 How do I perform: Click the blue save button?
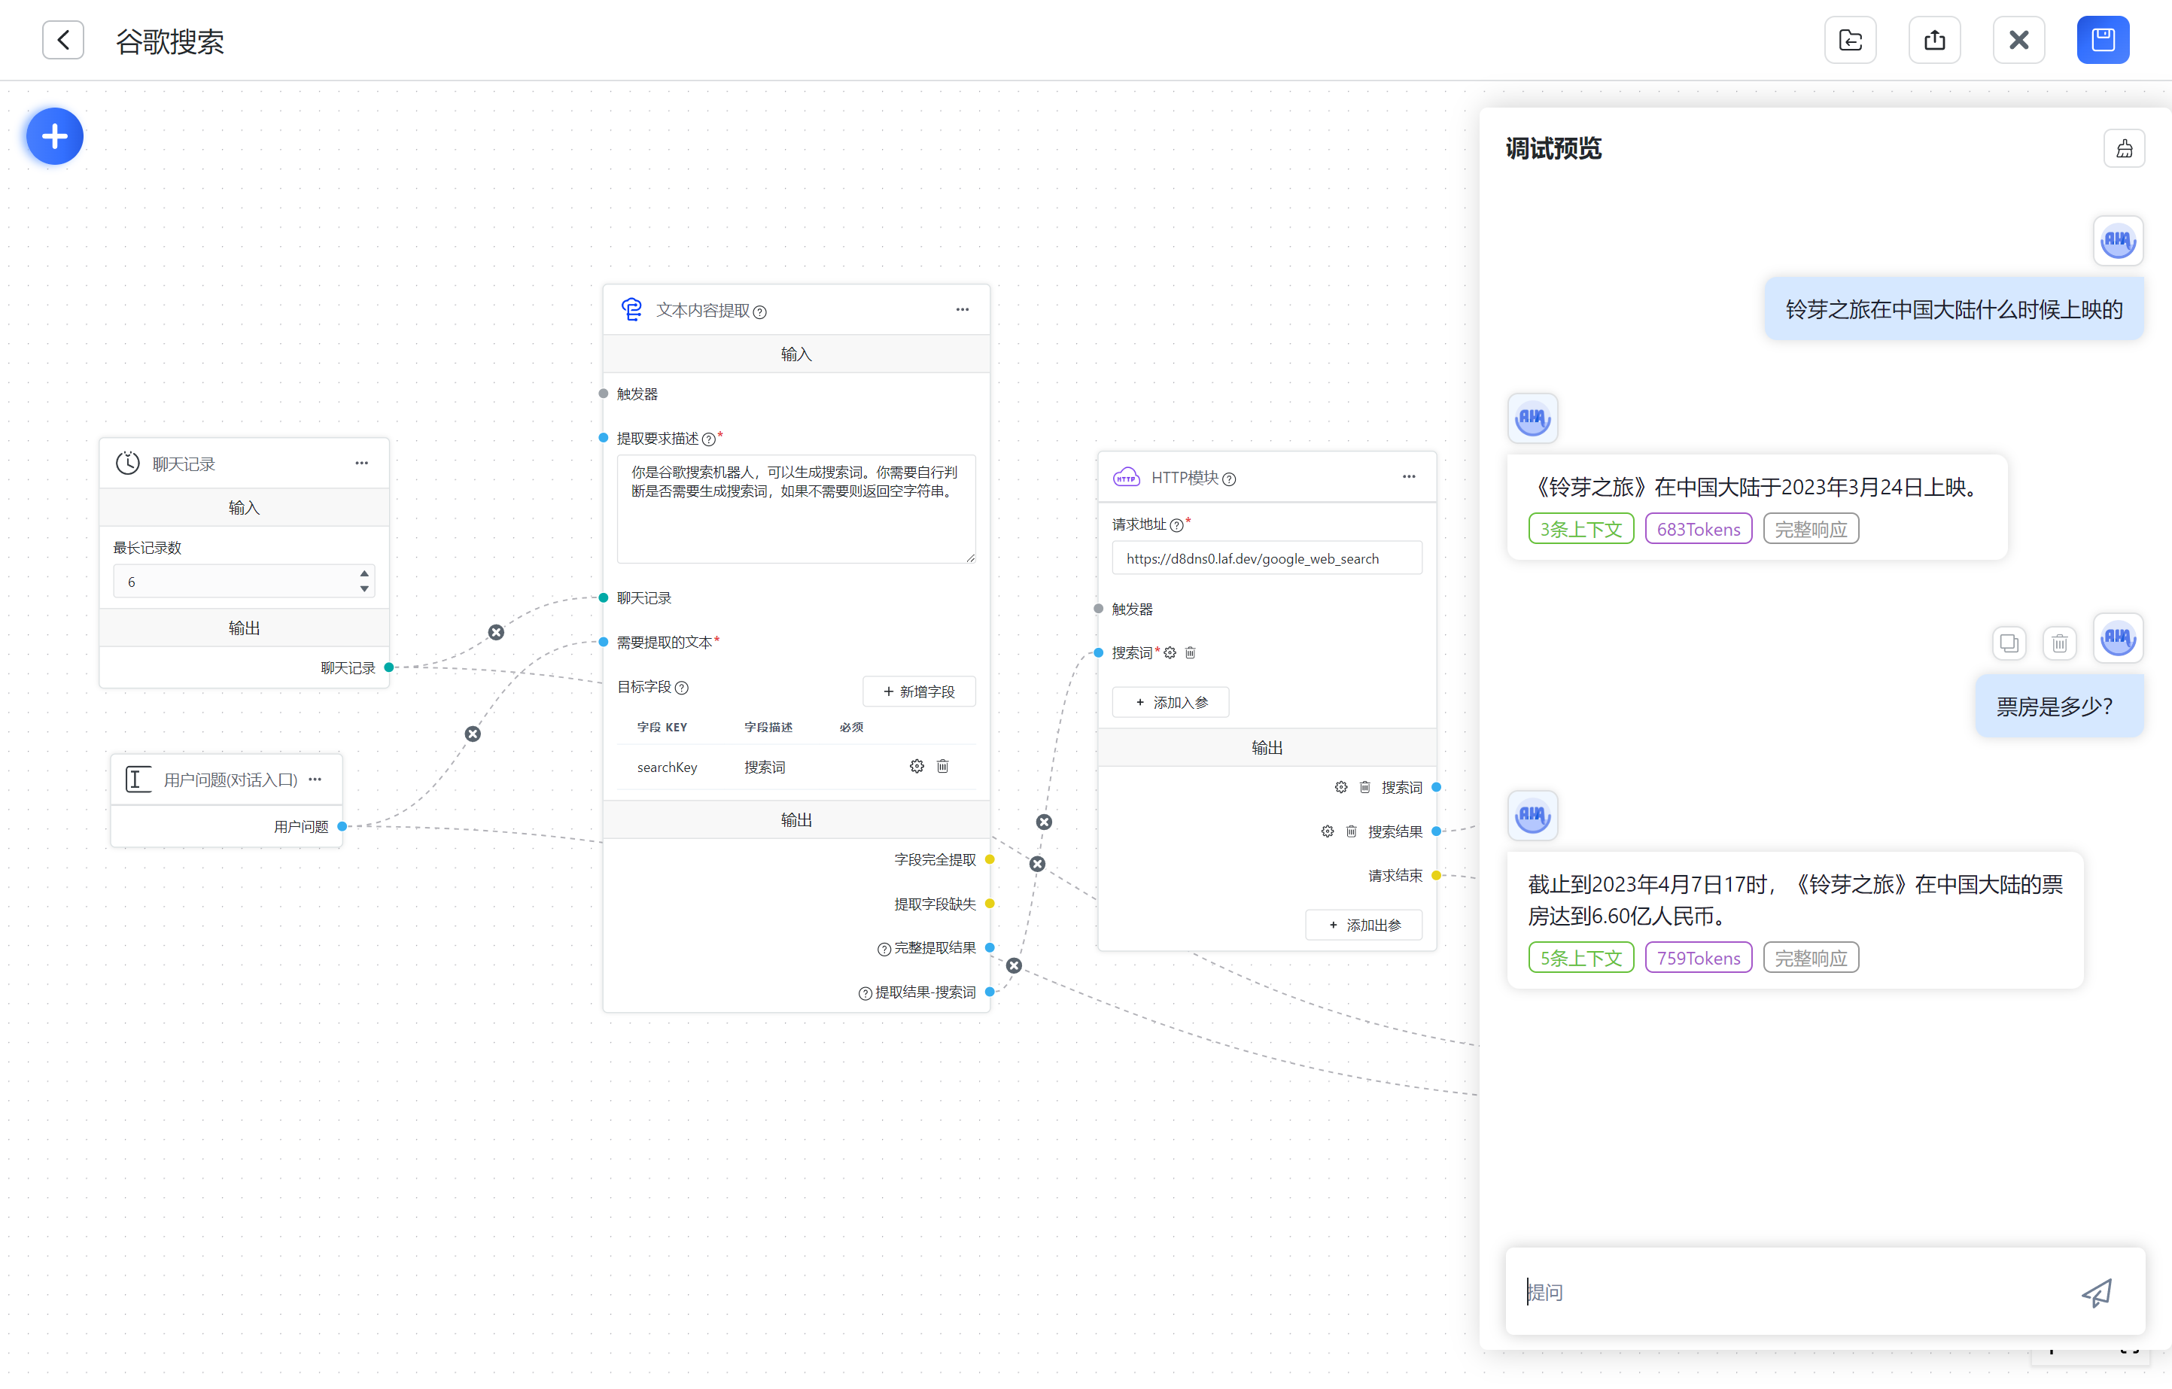(x=2103, y=40)
